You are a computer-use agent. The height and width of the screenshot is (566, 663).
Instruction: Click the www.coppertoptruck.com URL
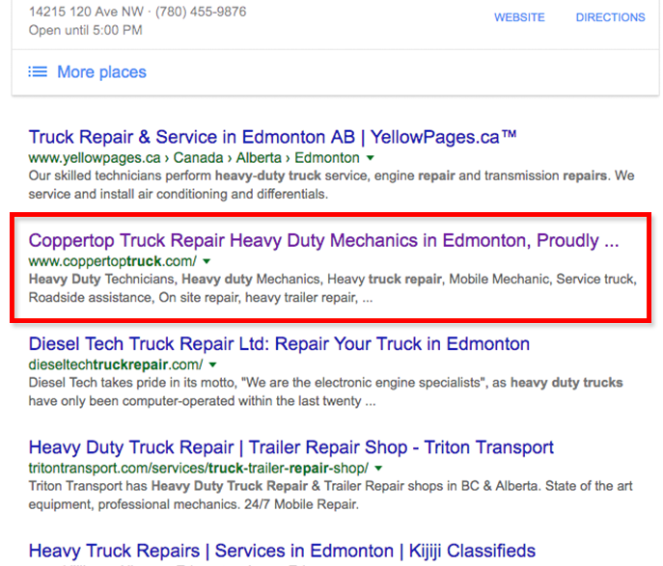(112, 261)
